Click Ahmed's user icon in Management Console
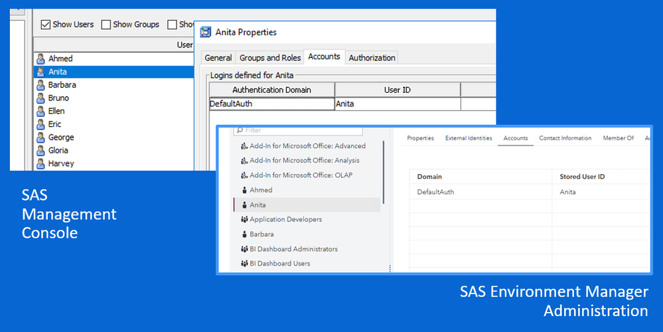This screenshot has width=663, height=332. (x=40, y=59)
